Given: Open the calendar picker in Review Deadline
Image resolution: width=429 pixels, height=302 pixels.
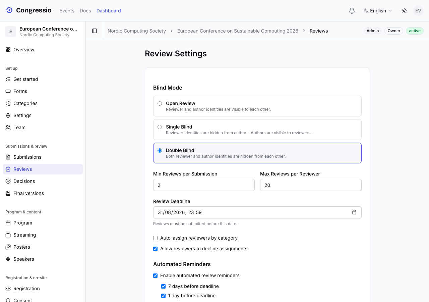Looking at the screenshot, I should tap(354, 212).
